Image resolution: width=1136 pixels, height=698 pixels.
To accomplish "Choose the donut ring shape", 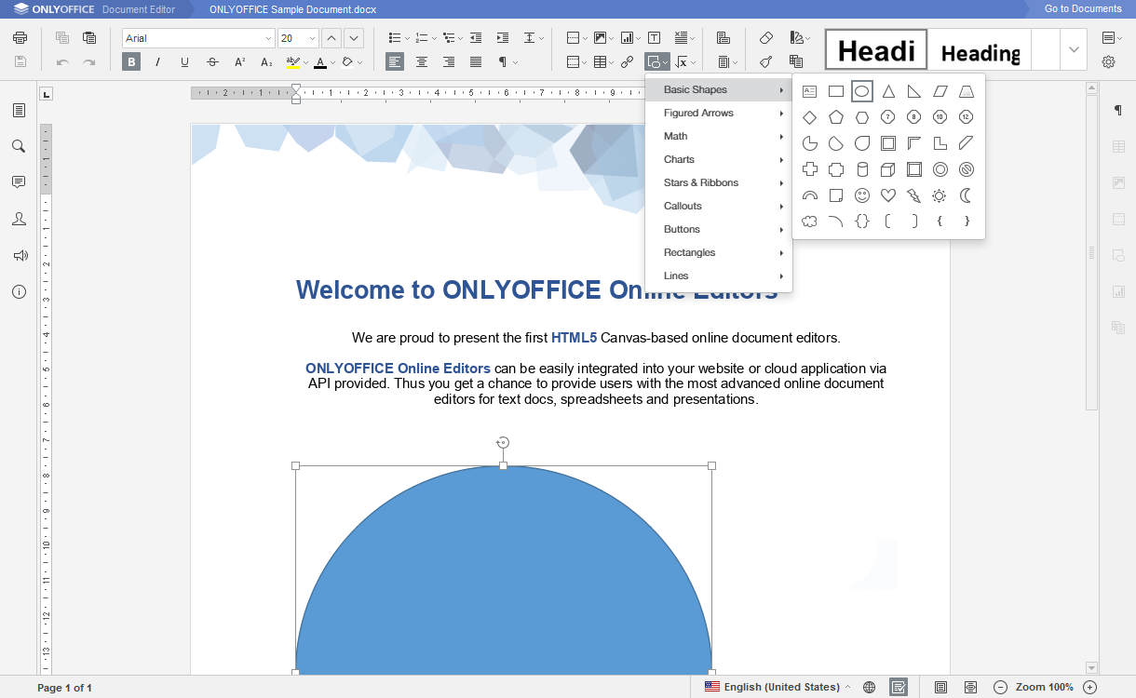I will pos(940,169).
